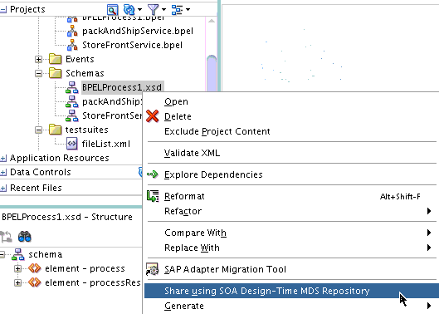
Task: Click the Events folder icon
Action: [x=55, y=59]
